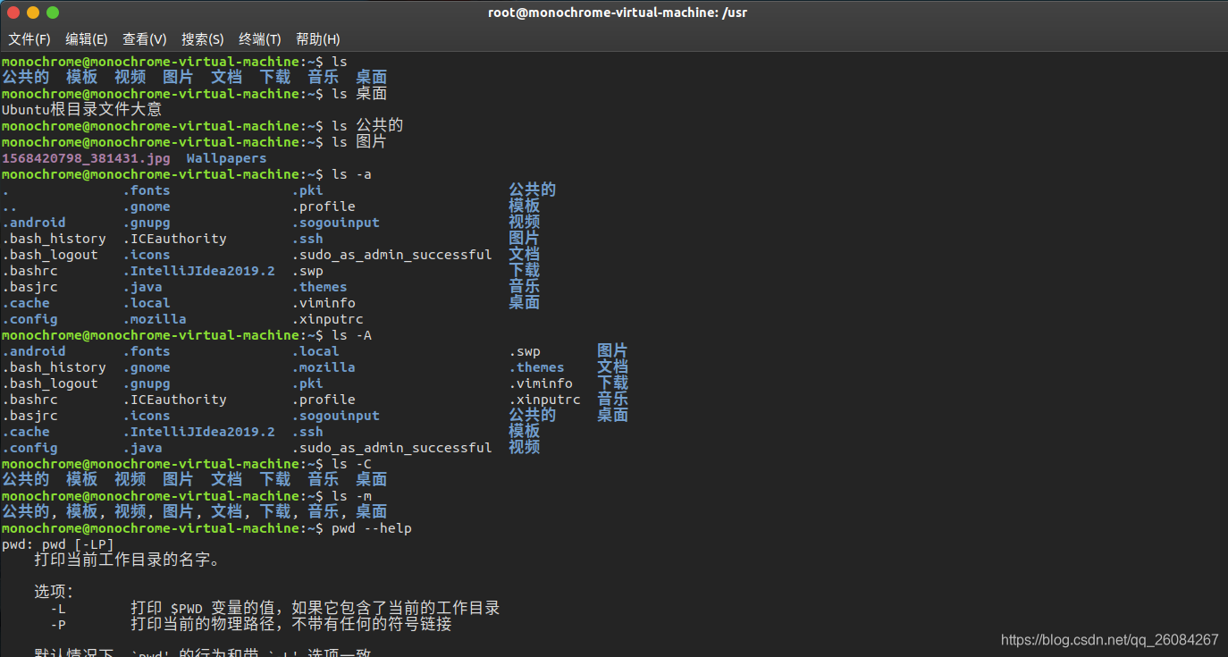1228x657 pixels.
Task: Close the terminal window with red button
Action: point(13,13)
